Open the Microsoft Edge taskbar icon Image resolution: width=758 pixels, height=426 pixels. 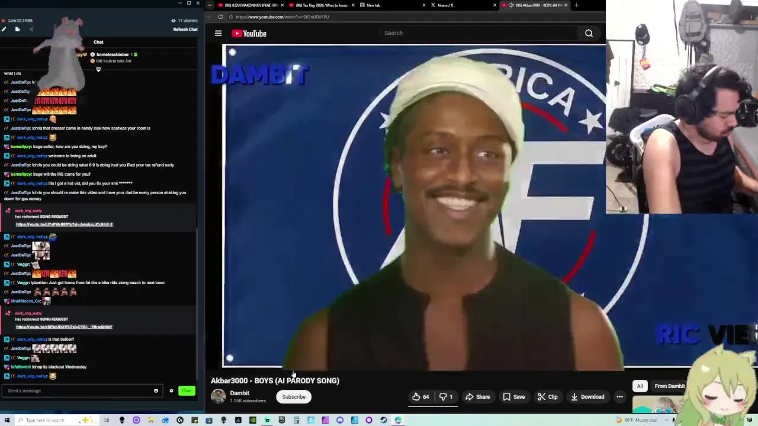point(398,420)
